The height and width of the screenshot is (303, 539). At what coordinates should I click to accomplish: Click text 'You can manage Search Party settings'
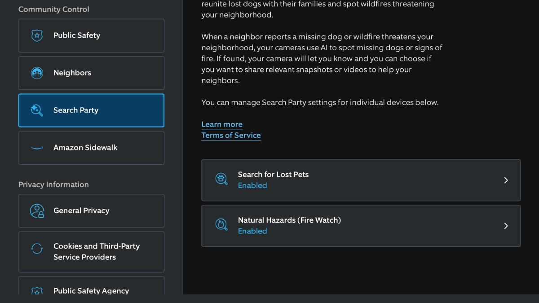click(269, 102)
